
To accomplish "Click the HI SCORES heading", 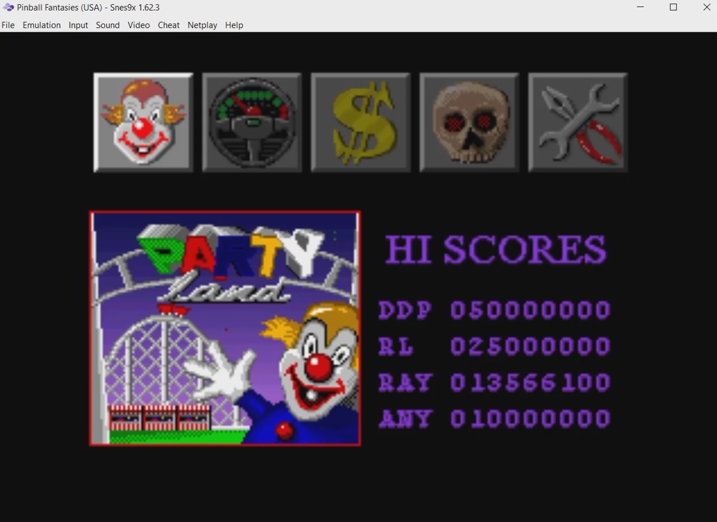I will (x=496, y=249).
